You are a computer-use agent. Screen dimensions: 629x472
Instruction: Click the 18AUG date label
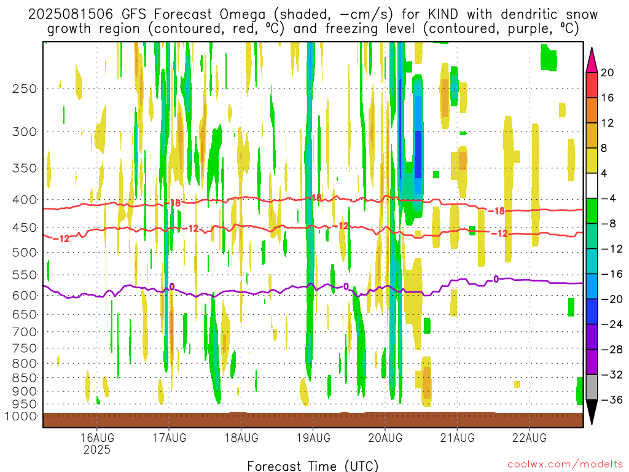pos(241,438)
